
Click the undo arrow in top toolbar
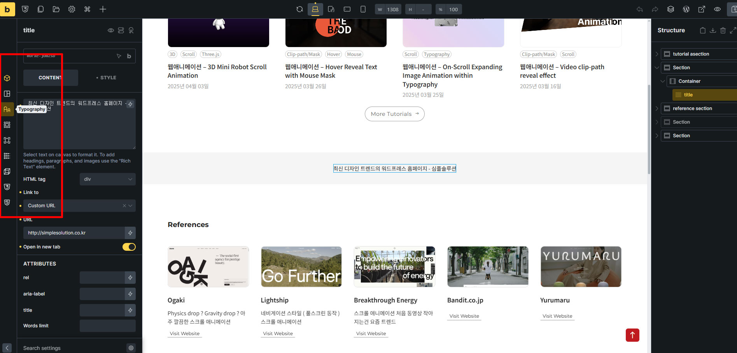[x=639, y=9]
